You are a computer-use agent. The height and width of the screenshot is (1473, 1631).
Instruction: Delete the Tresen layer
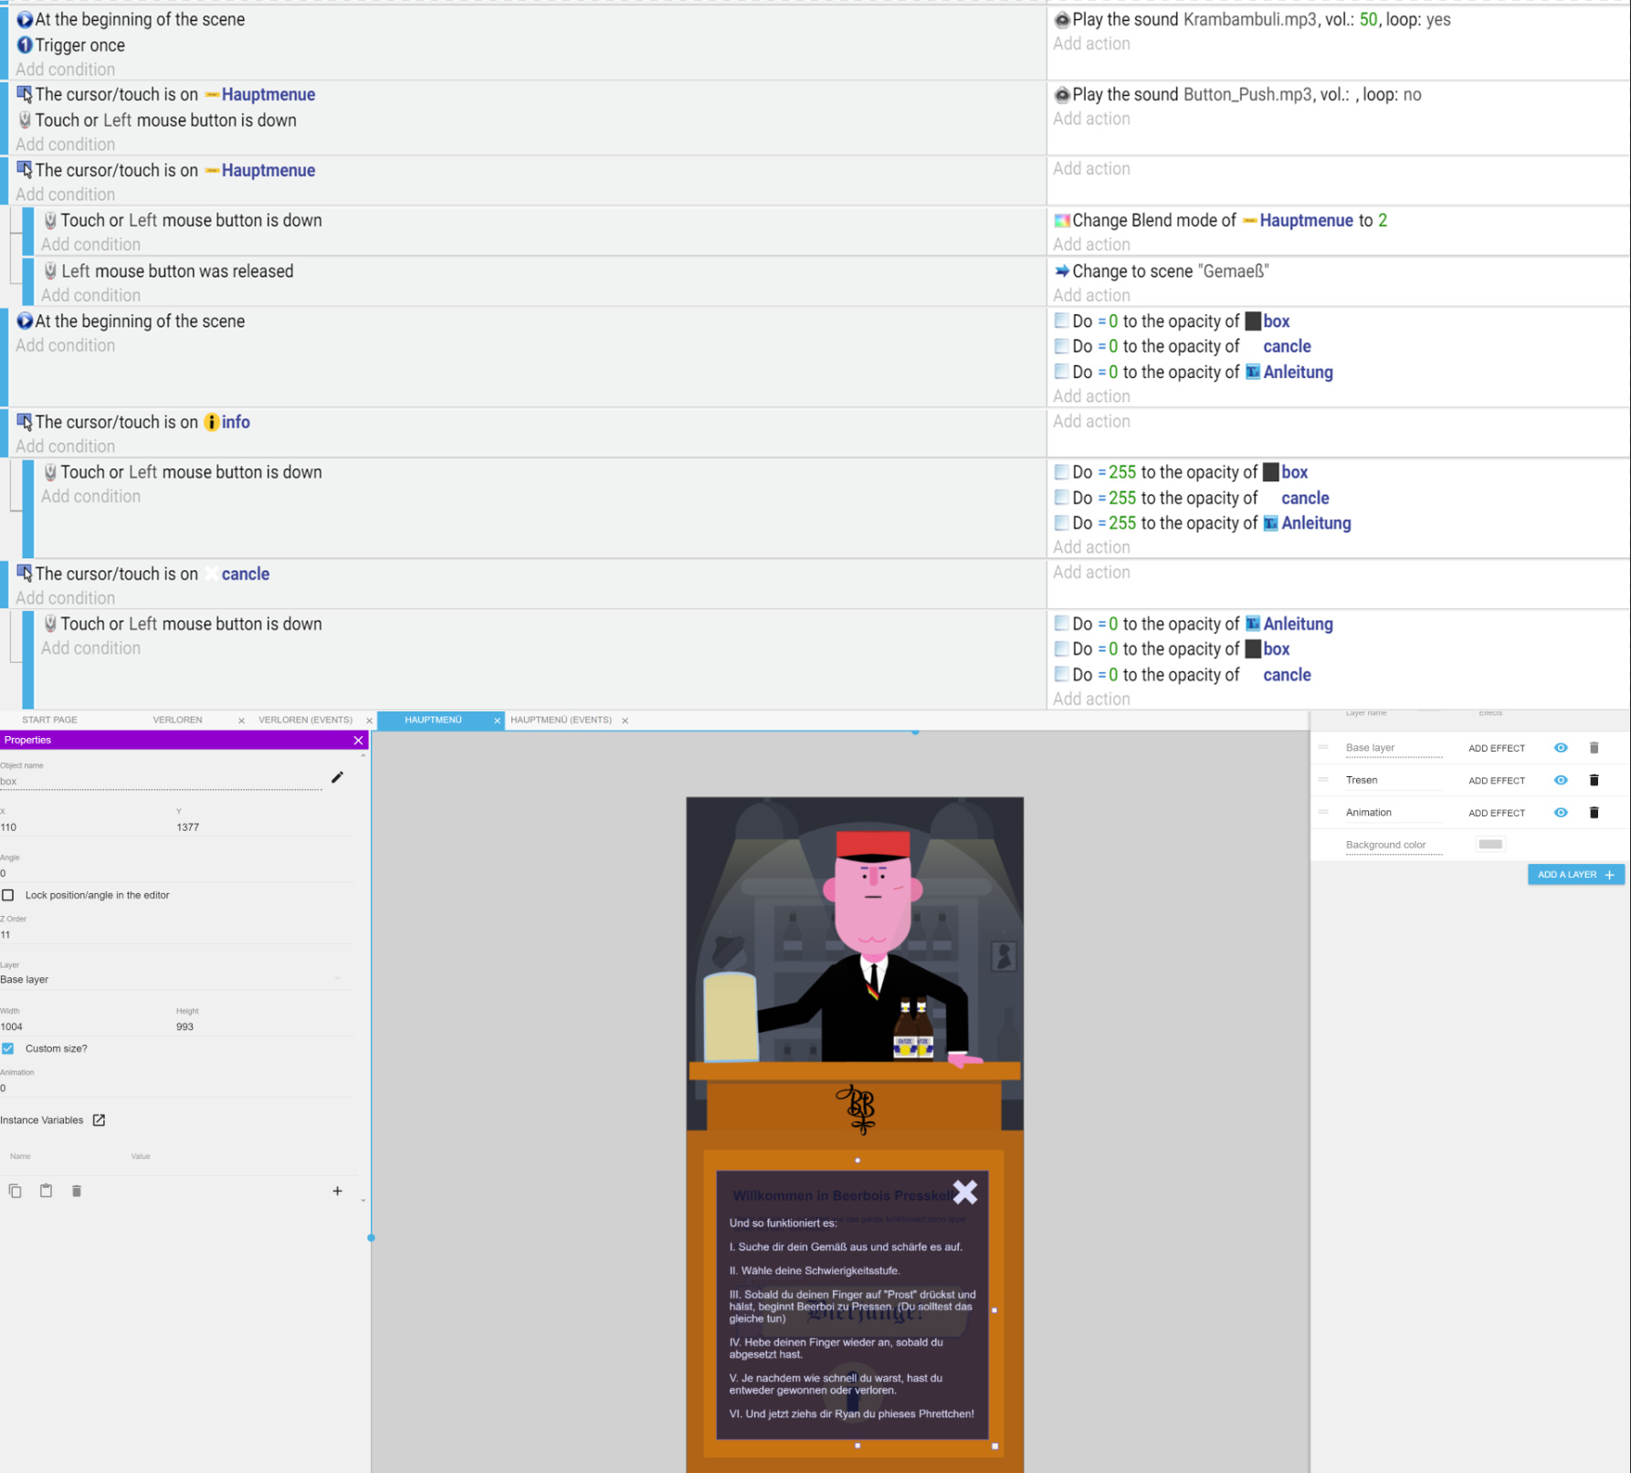tap(1594, 781)
